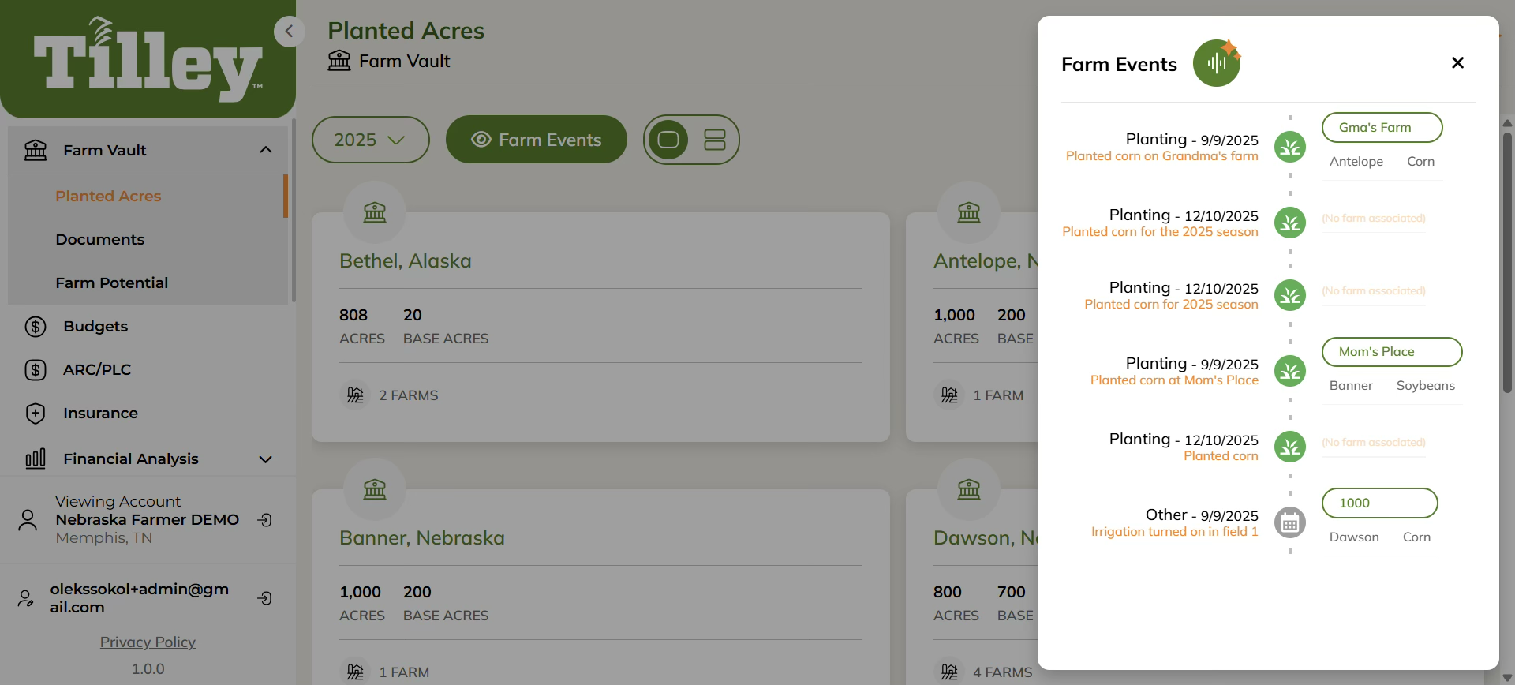Image resolution: width=1515 pixels, height=685 pixels.
Task: Click the '1 FARM' label on Banner card
Action: (404, 672)
